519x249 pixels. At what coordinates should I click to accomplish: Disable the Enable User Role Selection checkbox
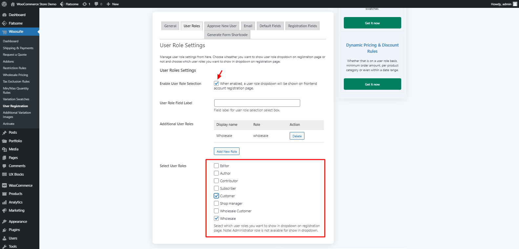click(217, 84)
